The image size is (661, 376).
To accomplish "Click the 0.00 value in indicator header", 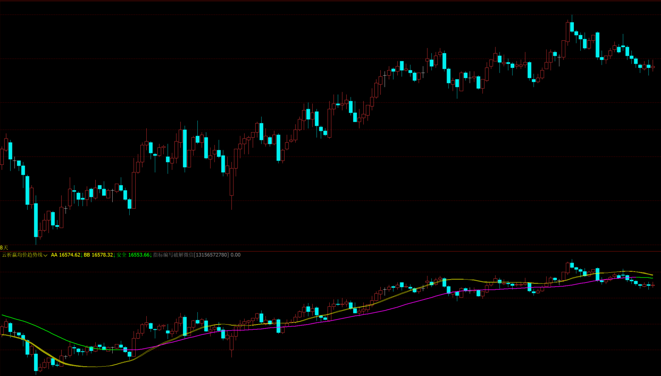I will 235,255.
